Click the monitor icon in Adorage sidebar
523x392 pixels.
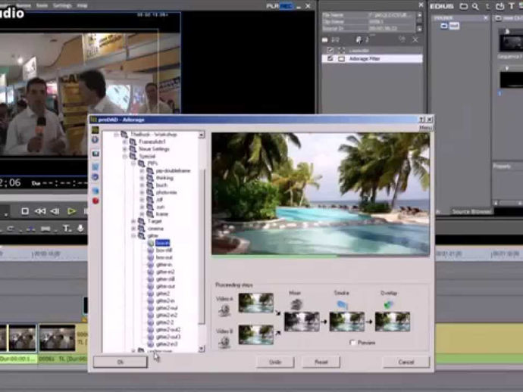[x=96, y=154]
